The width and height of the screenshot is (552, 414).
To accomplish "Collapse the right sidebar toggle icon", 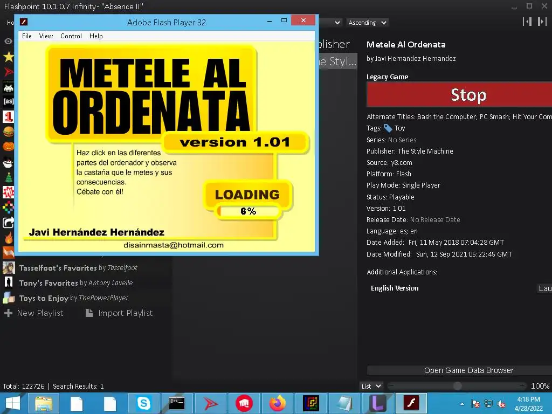I will pos(542,22).
